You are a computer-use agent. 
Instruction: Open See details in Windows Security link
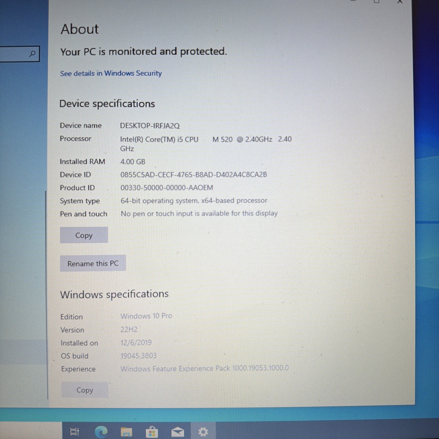pyautogui.click(x=111, y=73)
